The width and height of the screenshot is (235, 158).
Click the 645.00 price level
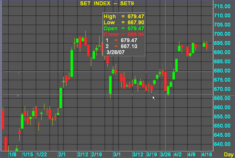click(x=222, y=135)
